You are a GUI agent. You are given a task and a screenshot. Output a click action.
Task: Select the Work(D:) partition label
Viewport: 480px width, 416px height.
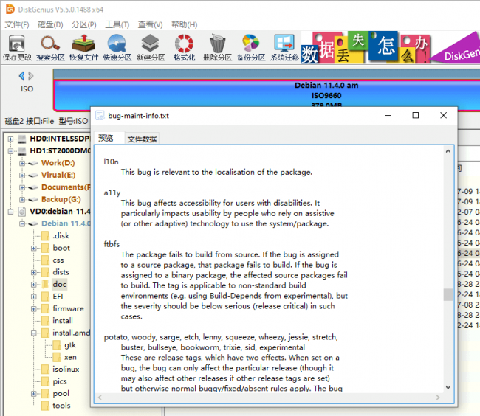pyautogui.click(x=58, y=163)
